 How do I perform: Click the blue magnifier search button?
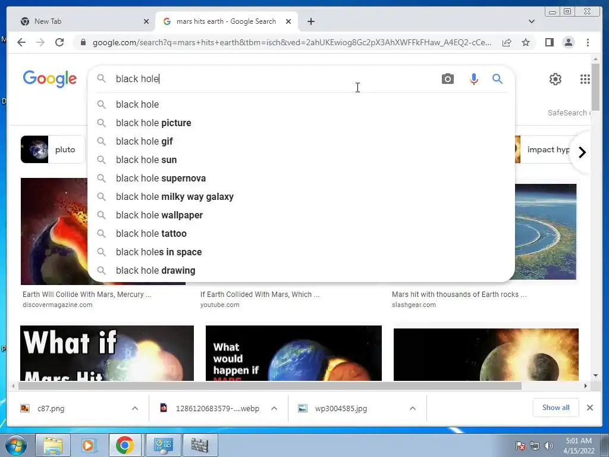(x=497, y=79)
